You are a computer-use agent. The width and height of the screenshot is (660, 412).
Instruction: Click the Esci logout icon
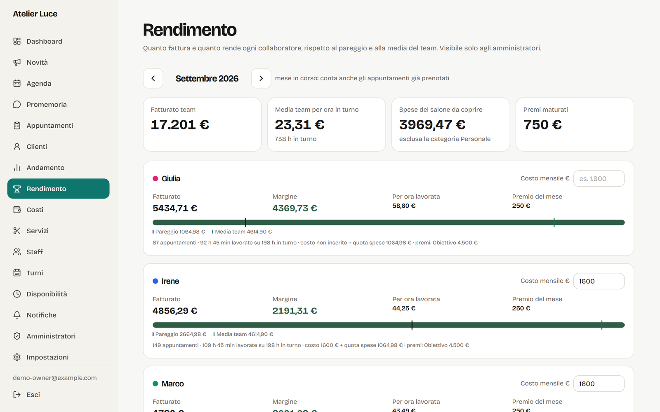(17, 395)
